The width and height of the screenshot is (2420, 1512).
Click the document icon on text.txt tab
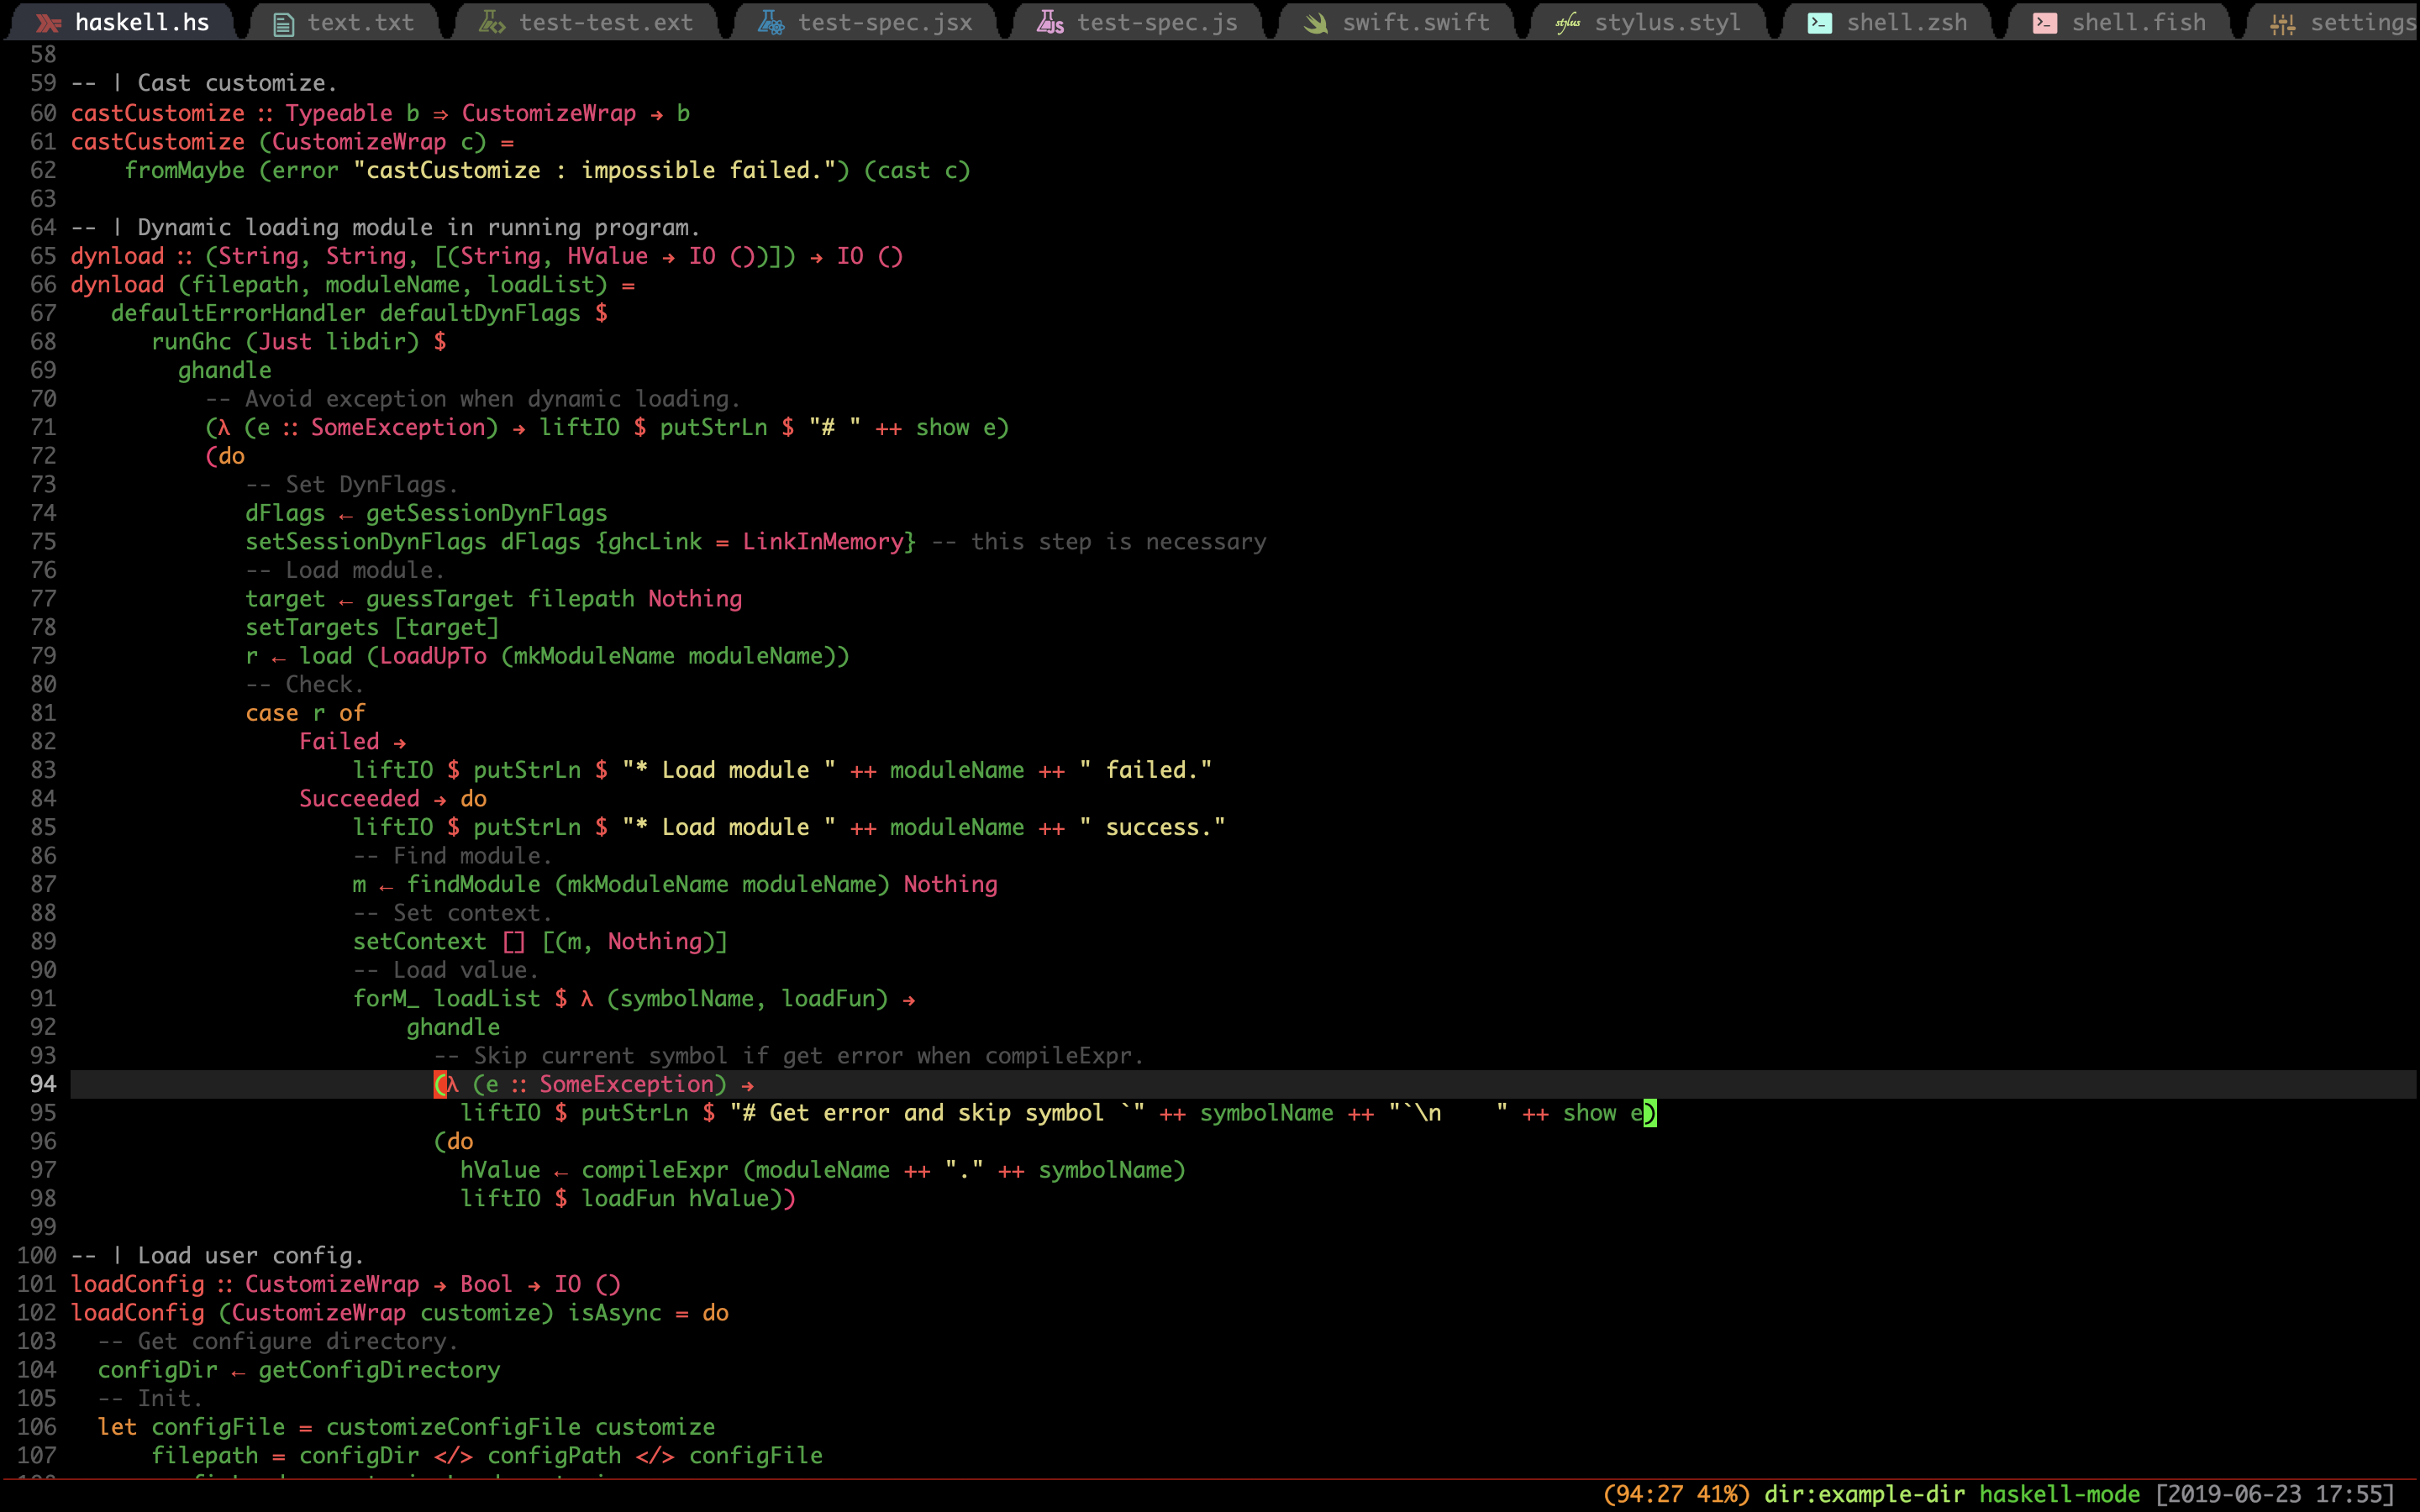pyautogui.click(x=284, y=24)
